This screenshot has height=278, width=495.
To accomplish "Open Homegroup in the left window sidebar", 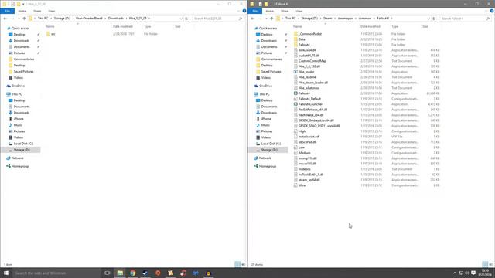I will (20, 167).
